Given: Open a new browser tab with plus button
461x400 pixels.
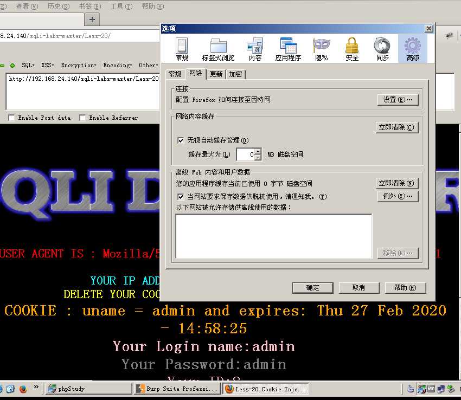Looking at the screenshot, I should pyautogui.click(x=92, y=20).
